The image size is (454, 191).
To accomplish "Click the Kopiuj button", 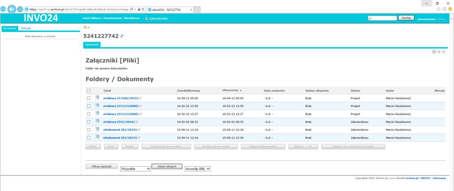I will (130, 147).
